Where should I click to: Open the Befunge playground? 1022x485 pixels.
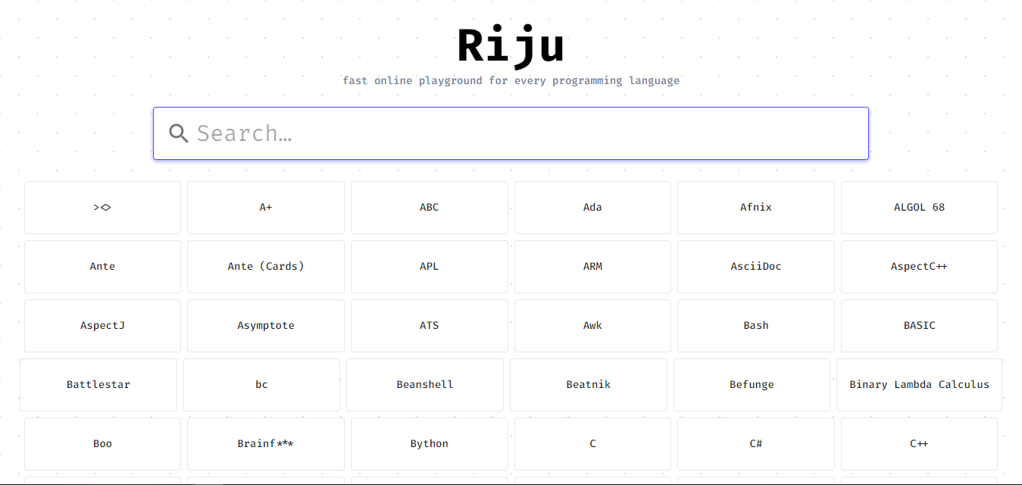(x=752, y=384)
